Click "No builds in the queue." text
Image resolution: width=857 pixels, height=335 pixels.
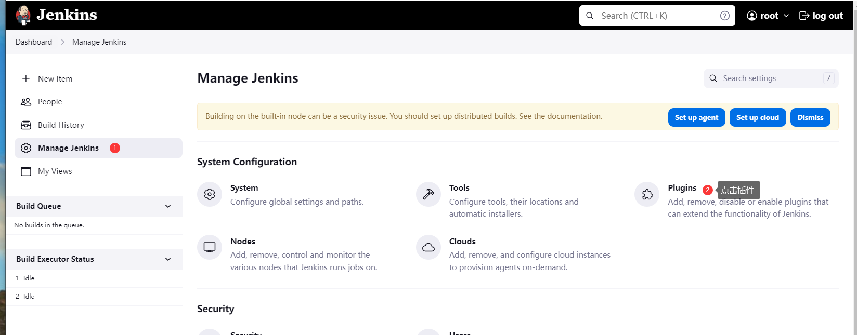tap(49, 225)
